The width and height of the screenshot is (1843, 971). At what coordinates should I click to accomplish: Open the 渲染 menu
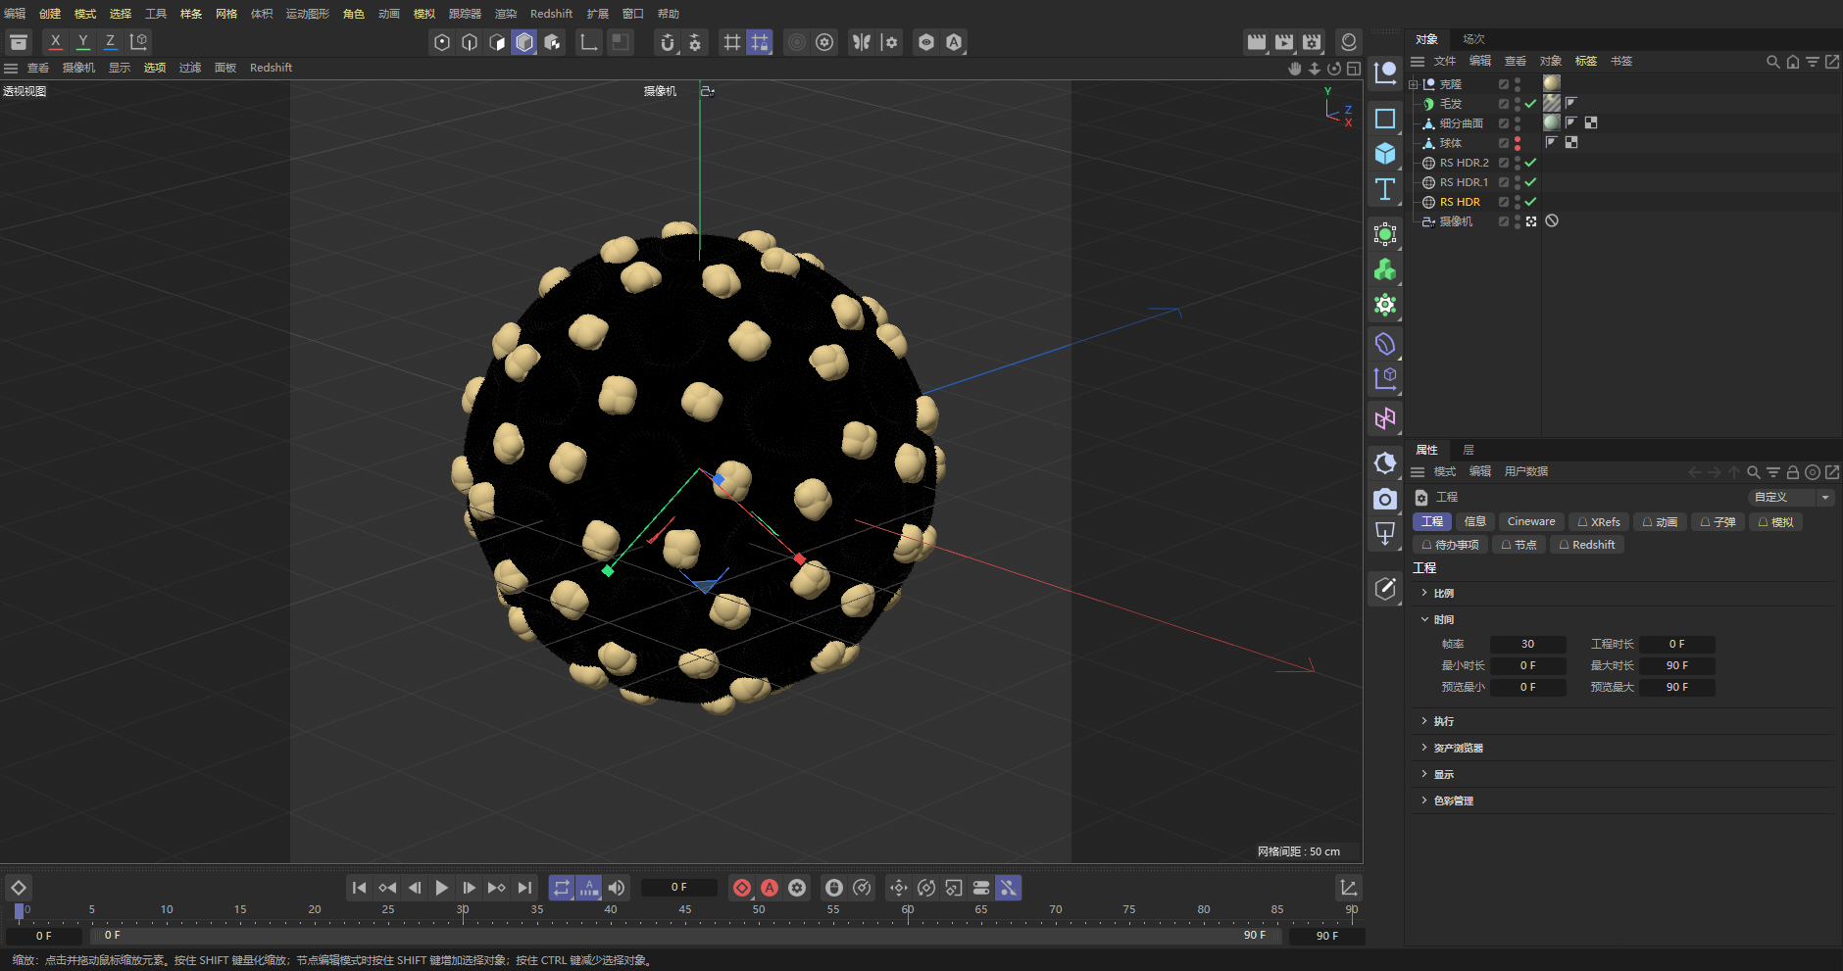tap(506, 14)
